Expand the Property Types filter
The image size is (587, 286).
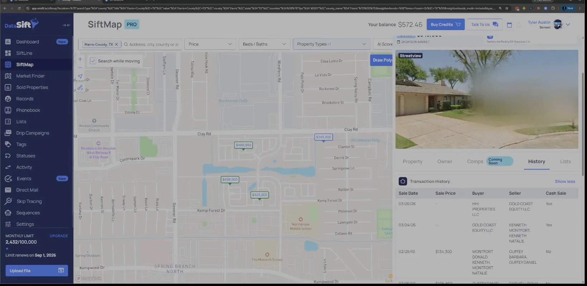pos(331,44)
